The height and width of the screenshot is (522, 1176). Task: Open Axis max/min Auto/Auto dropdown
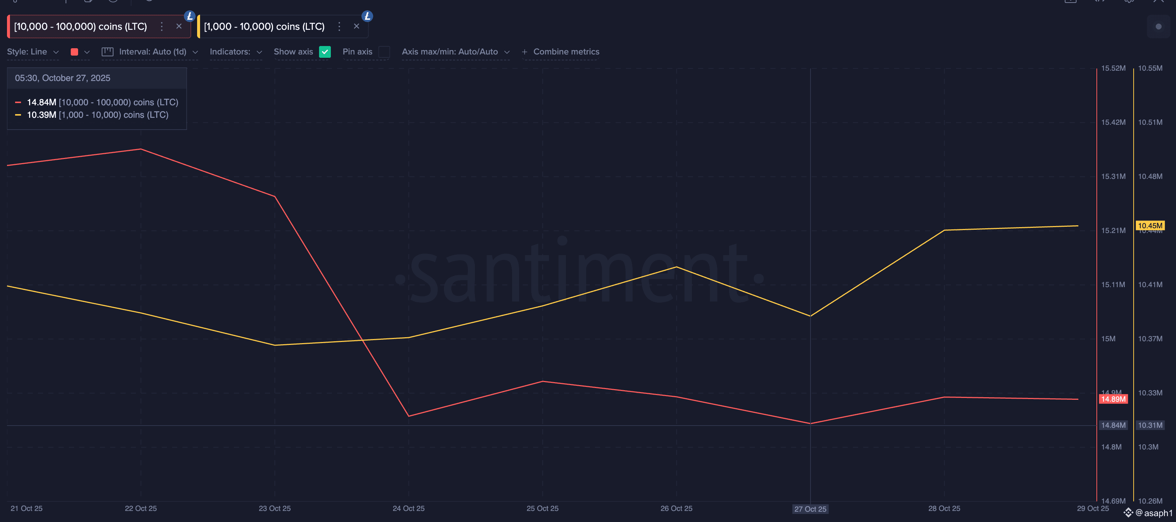point(455,52)
